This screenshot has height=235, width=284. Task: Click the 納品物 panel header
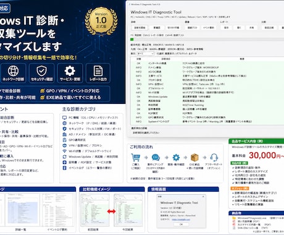(x=256, y=213)
